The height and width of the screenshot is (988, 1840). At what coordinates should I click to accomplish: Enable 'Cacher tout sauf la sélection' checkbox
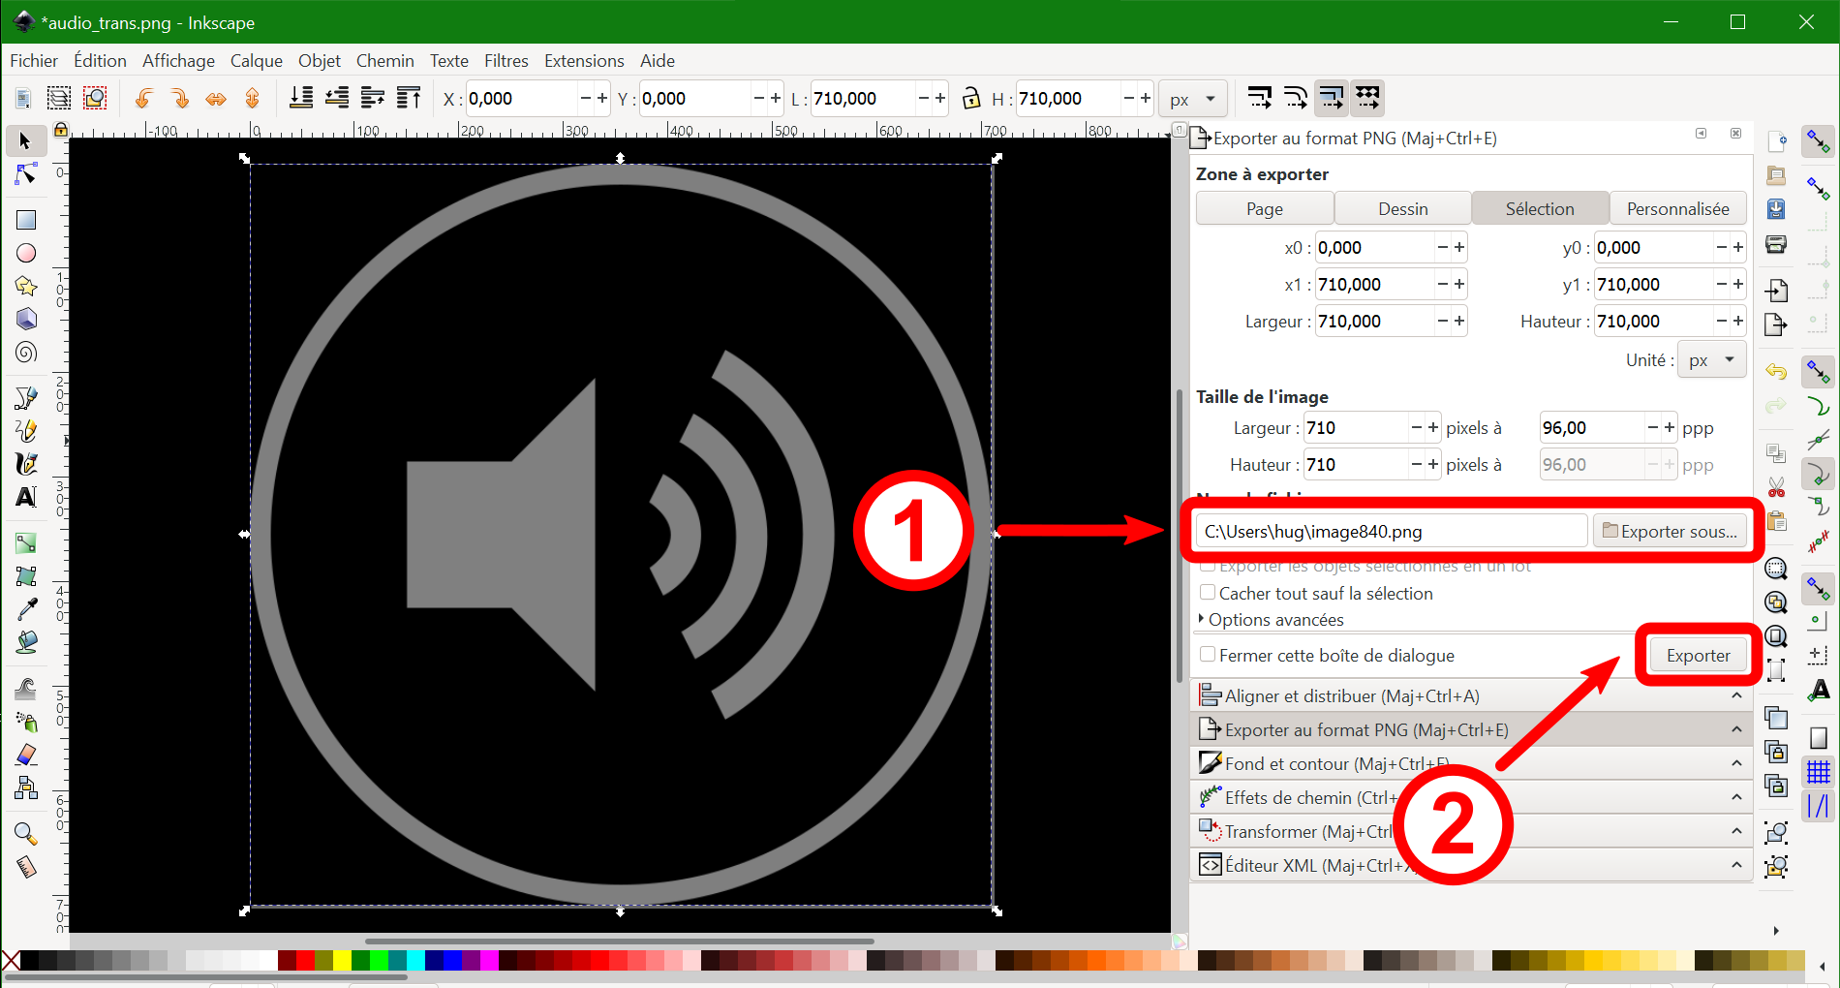coord(1208,593)
